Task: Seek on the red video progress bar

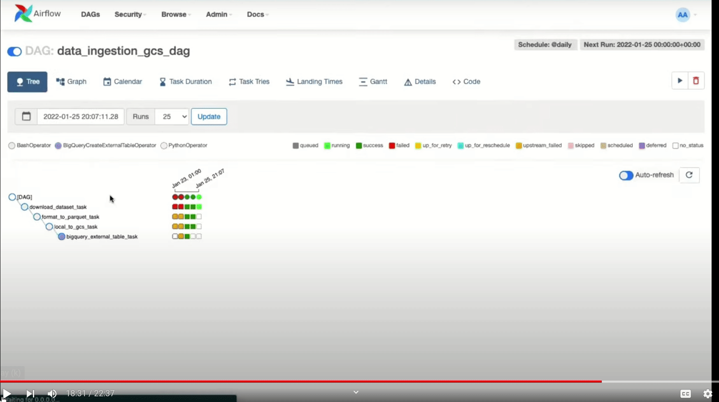Action: [x=300, y=381]
